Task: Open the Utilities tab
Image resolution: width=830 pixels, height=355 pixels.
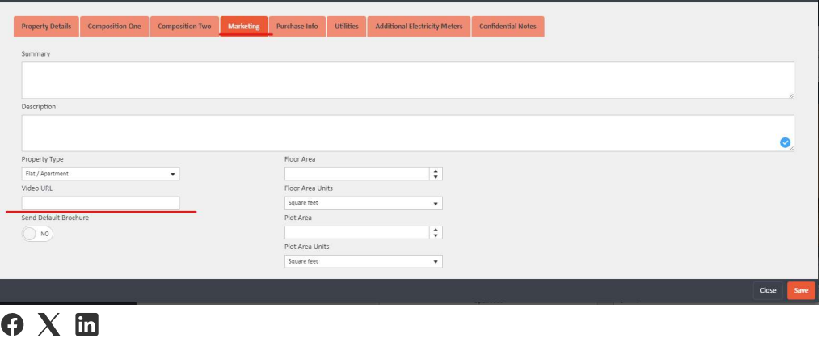Action: pos(347,27)
